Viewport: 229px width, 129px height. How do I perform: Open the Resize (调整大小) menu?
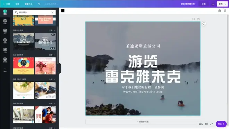tap(28, 4)
